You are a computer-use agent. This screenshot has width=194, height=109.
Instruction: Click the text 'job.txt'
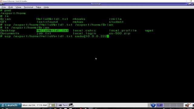tap(44, 33)
